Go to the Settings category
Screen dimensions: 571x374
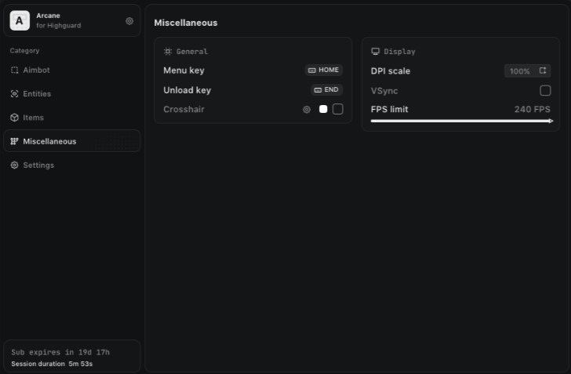click(71, 165)
